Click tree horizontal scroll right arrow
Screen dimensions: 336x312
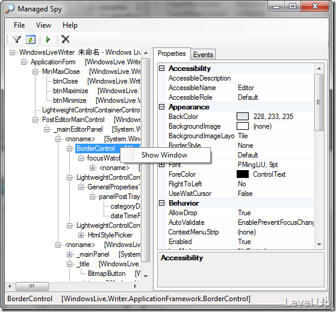[x=135, y=286]
